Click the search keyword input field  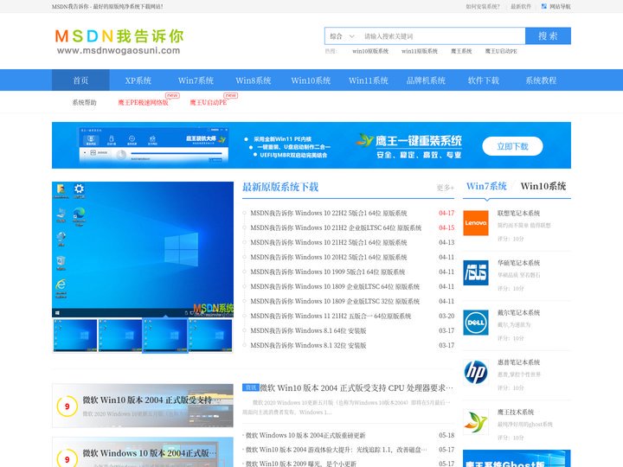tap(443, 36)
